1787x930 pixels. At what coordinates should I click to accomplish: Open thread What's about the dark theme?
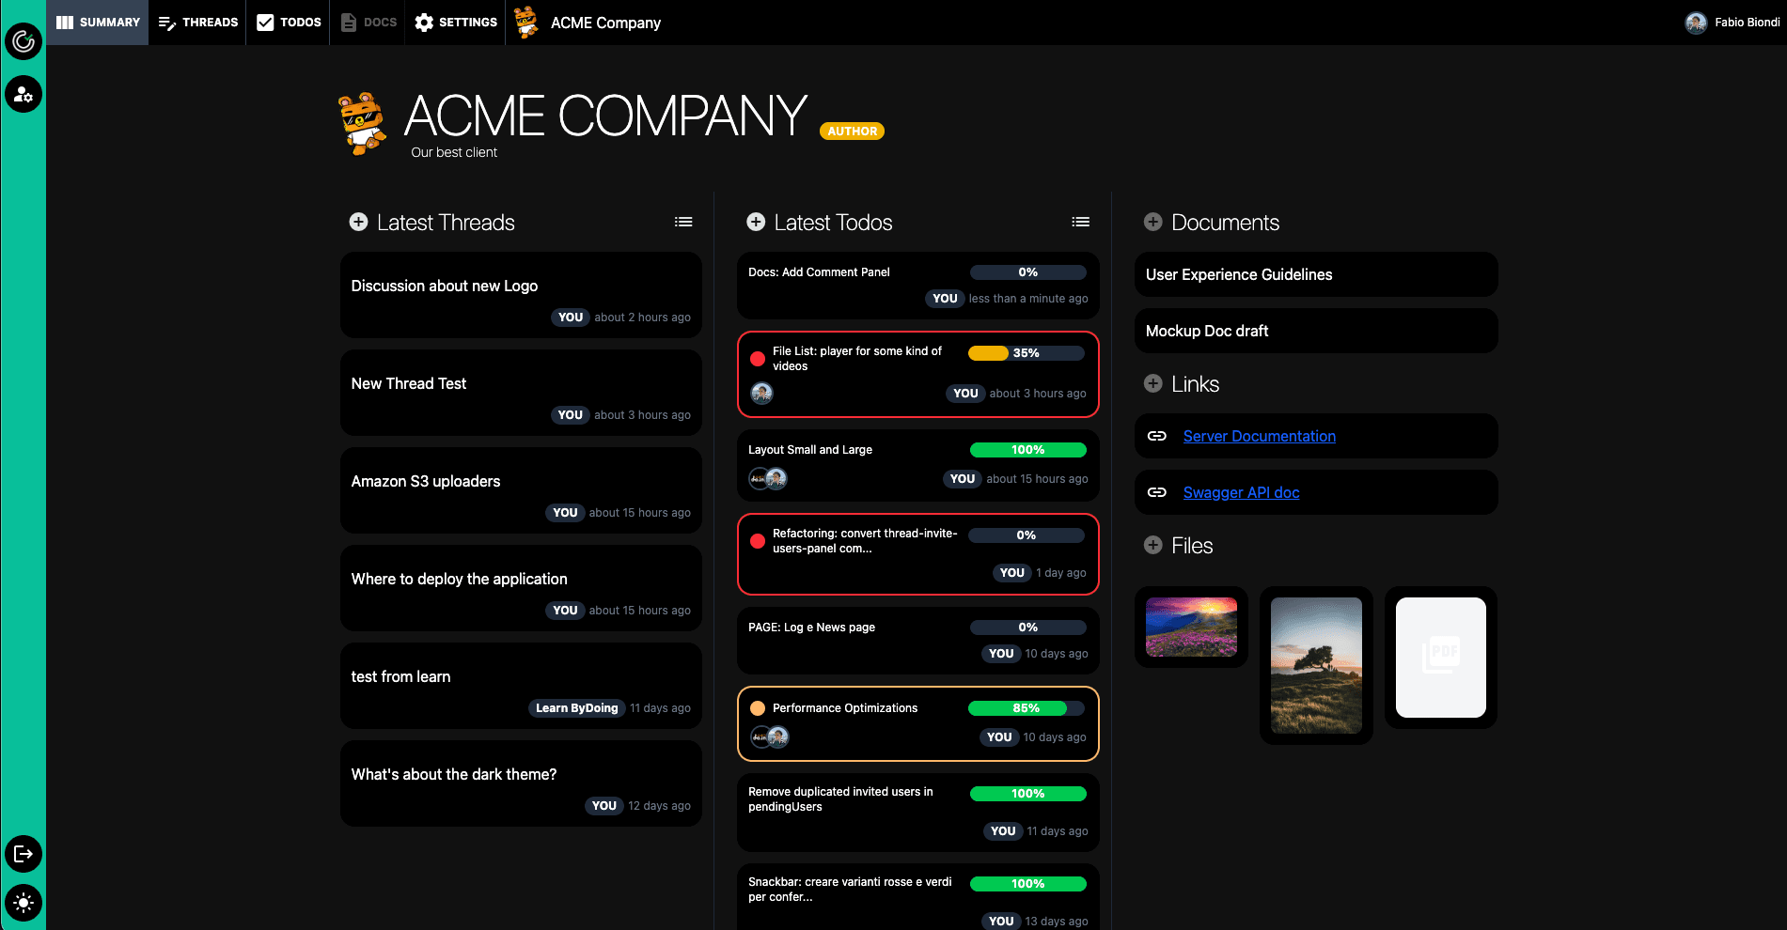tap(521, 783)
